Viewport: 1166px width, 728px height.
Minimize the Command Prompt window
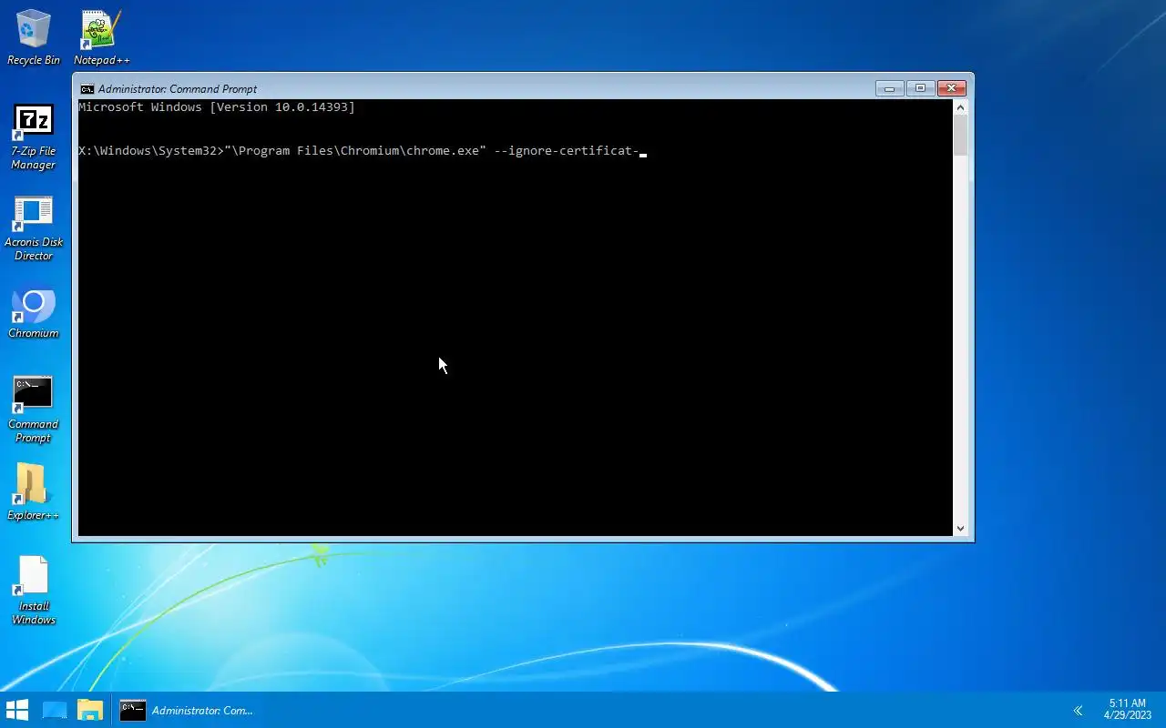[x=890, y=88]
